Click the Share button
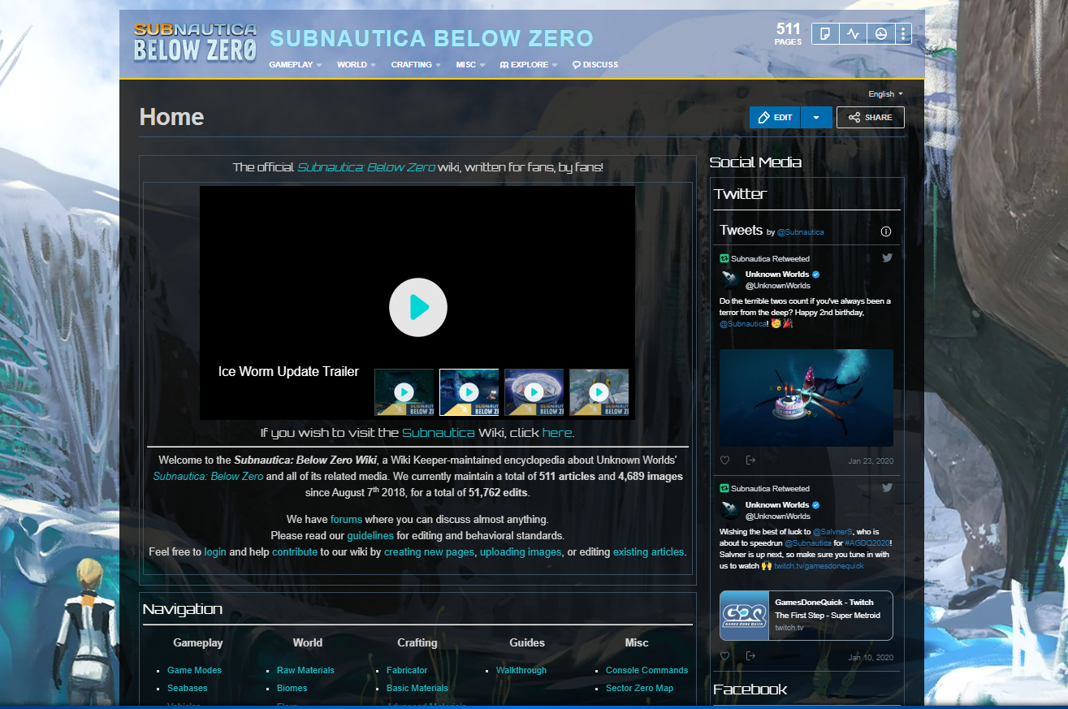Viewport: 1068px width, 709px height. tap(870, 117)
